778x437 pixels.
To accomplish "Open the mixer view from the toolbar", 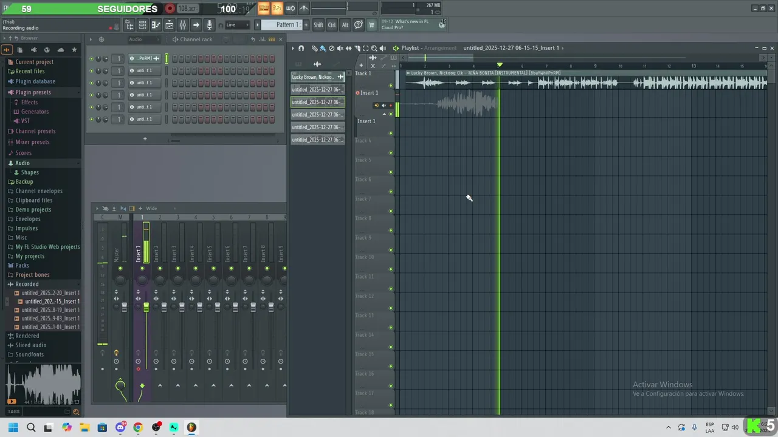I will click(x=183, y=25).
